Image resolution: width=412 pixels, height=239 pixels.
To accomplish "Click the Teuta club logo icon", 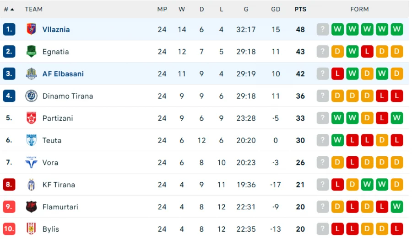I will (x=31, y=140).
